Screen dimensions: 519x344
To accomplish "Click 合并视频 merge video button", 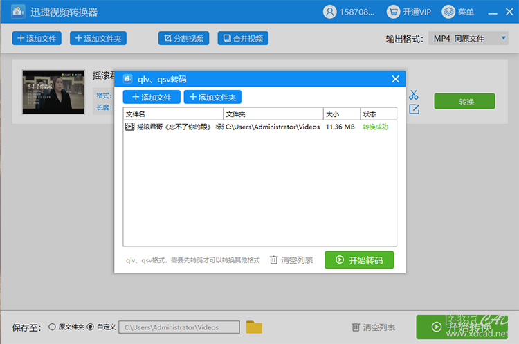I will click(243, 38).
